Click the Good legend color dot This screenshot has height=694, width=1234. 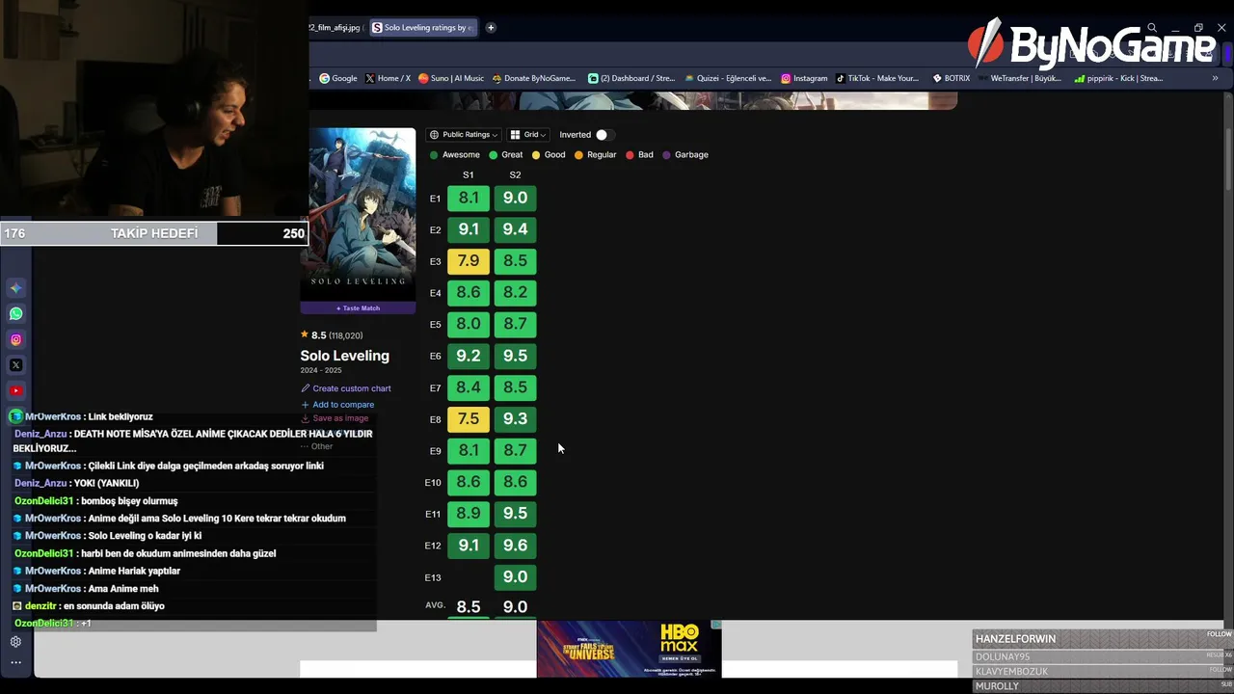pos(535,155)
